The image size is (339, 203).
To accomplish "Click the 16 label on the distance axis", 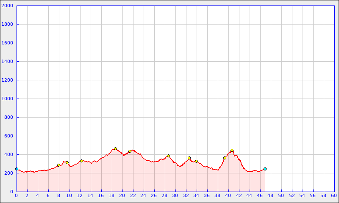I will (x=101, y=195).
